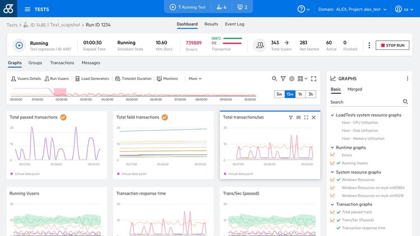Toggle Trans/Sec (Passed) graph checkmark
This screenshot has width=420, height=236.
click(x=339, y=220)
